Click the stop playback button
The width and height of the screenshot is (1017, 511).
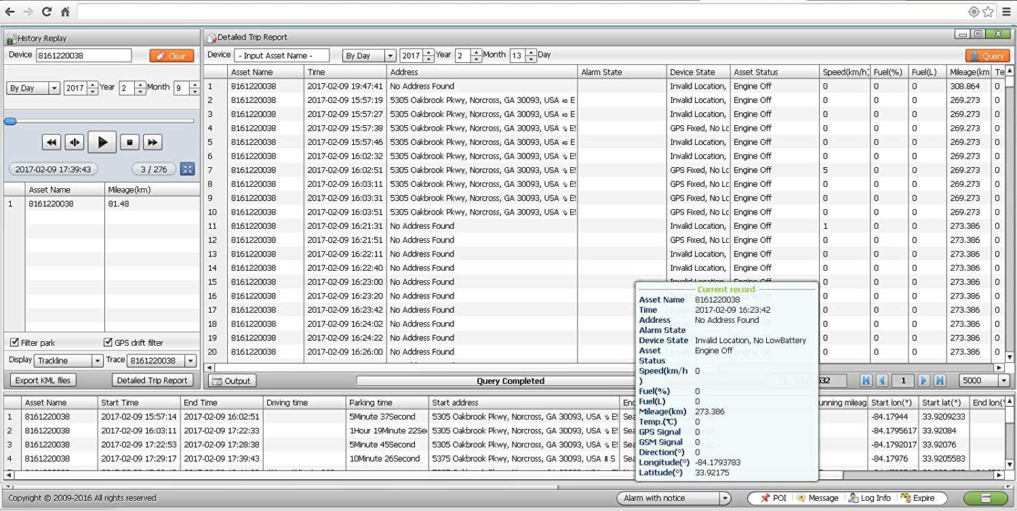[129, 142]
